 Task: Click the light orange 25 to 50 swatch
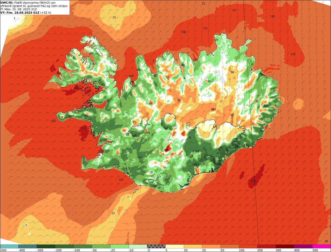[x=212, y=246]
